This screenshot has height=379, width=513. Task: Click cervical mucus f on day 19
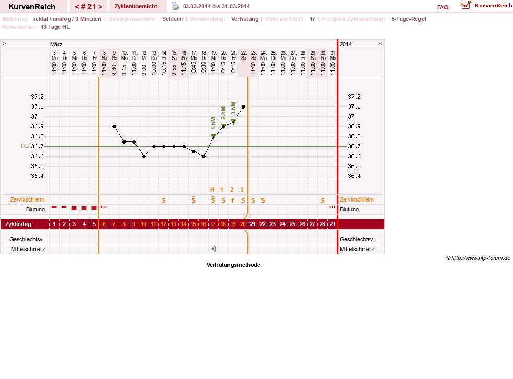coord(233,200)
